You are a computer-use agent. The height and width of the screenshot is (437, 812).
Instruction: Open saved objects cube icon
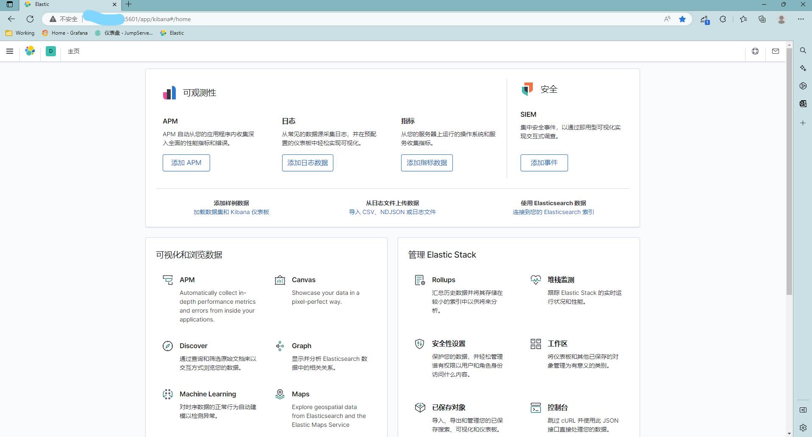[420, 407]
